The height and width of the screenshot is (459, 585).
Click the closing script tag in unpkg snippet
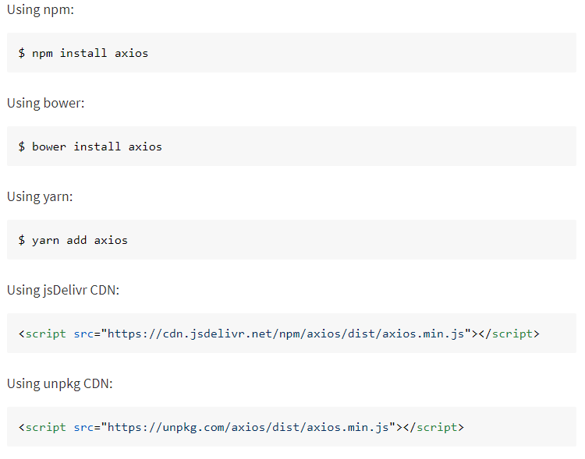[x=434, y=427]
